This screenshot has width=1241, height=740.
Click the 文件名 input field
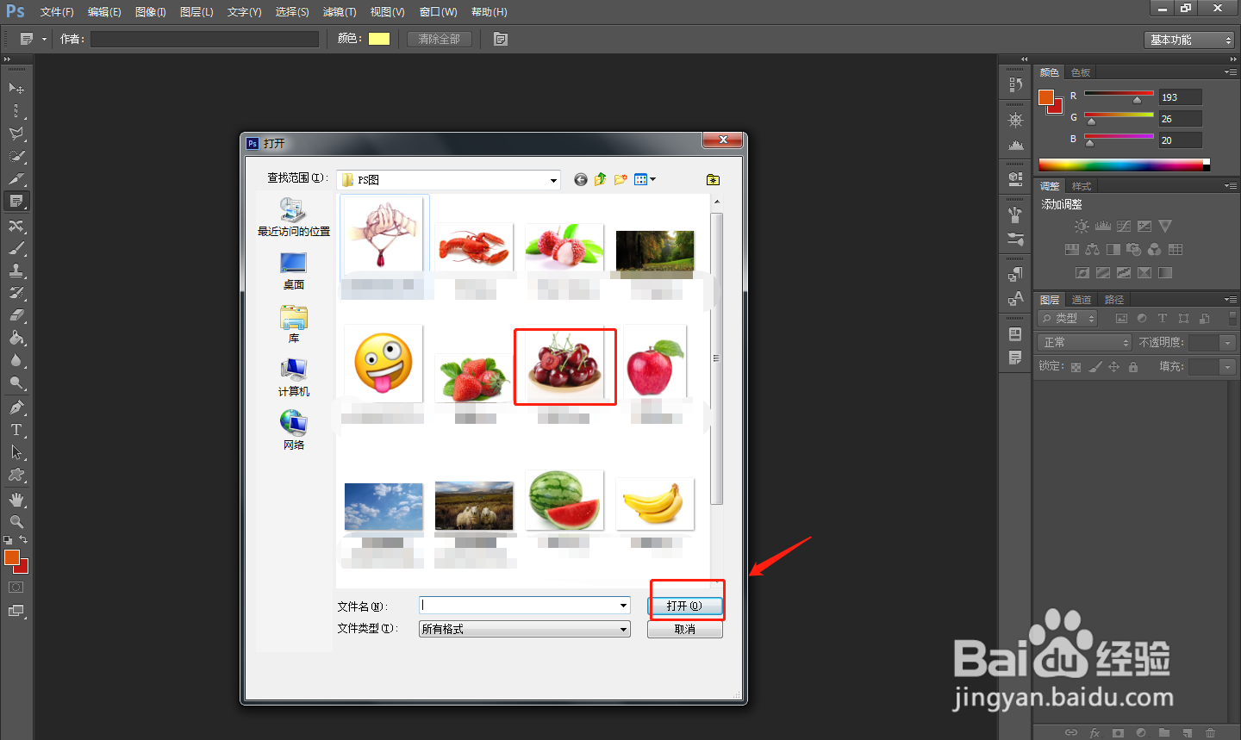click(519, 606)
